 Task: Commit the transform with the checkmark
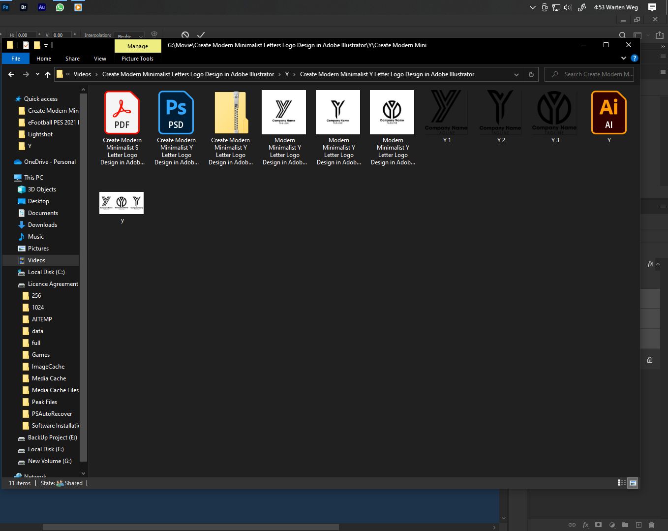(x=201, y=35)
